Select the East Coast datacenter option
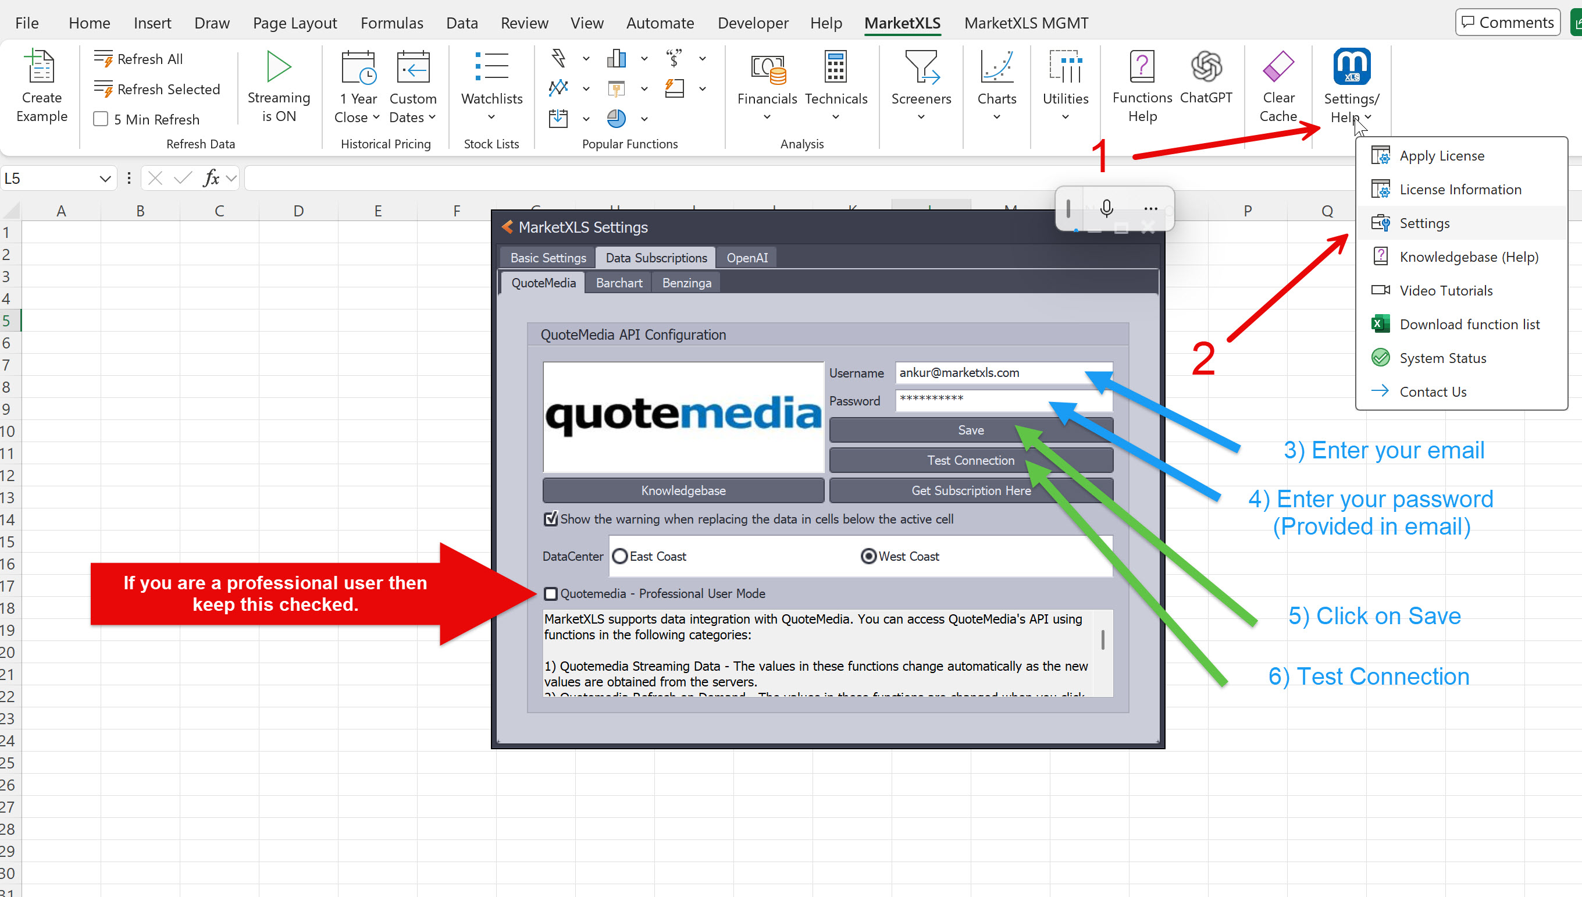 [620, 556]
